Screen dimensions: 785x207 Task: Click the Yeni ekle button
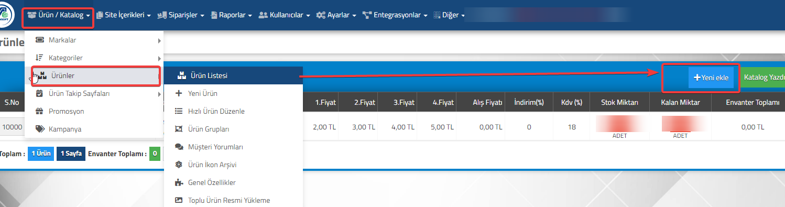point(711,77)
